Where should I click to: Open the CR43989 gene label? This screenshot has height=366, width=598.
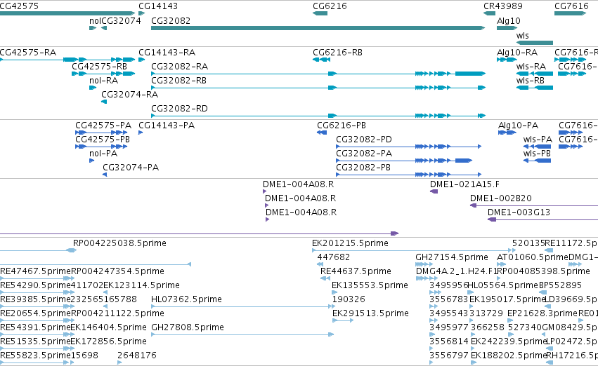click(503, 6)
